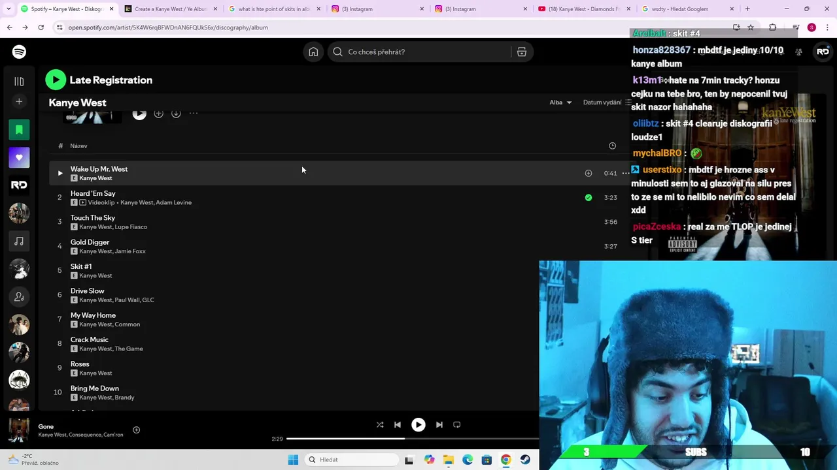Click the Kanye West artist heading
This screenshot has height=470, width=837.
(77, 102)
